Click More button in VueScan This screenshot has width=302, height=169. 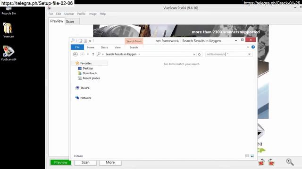tap(110, 162)
